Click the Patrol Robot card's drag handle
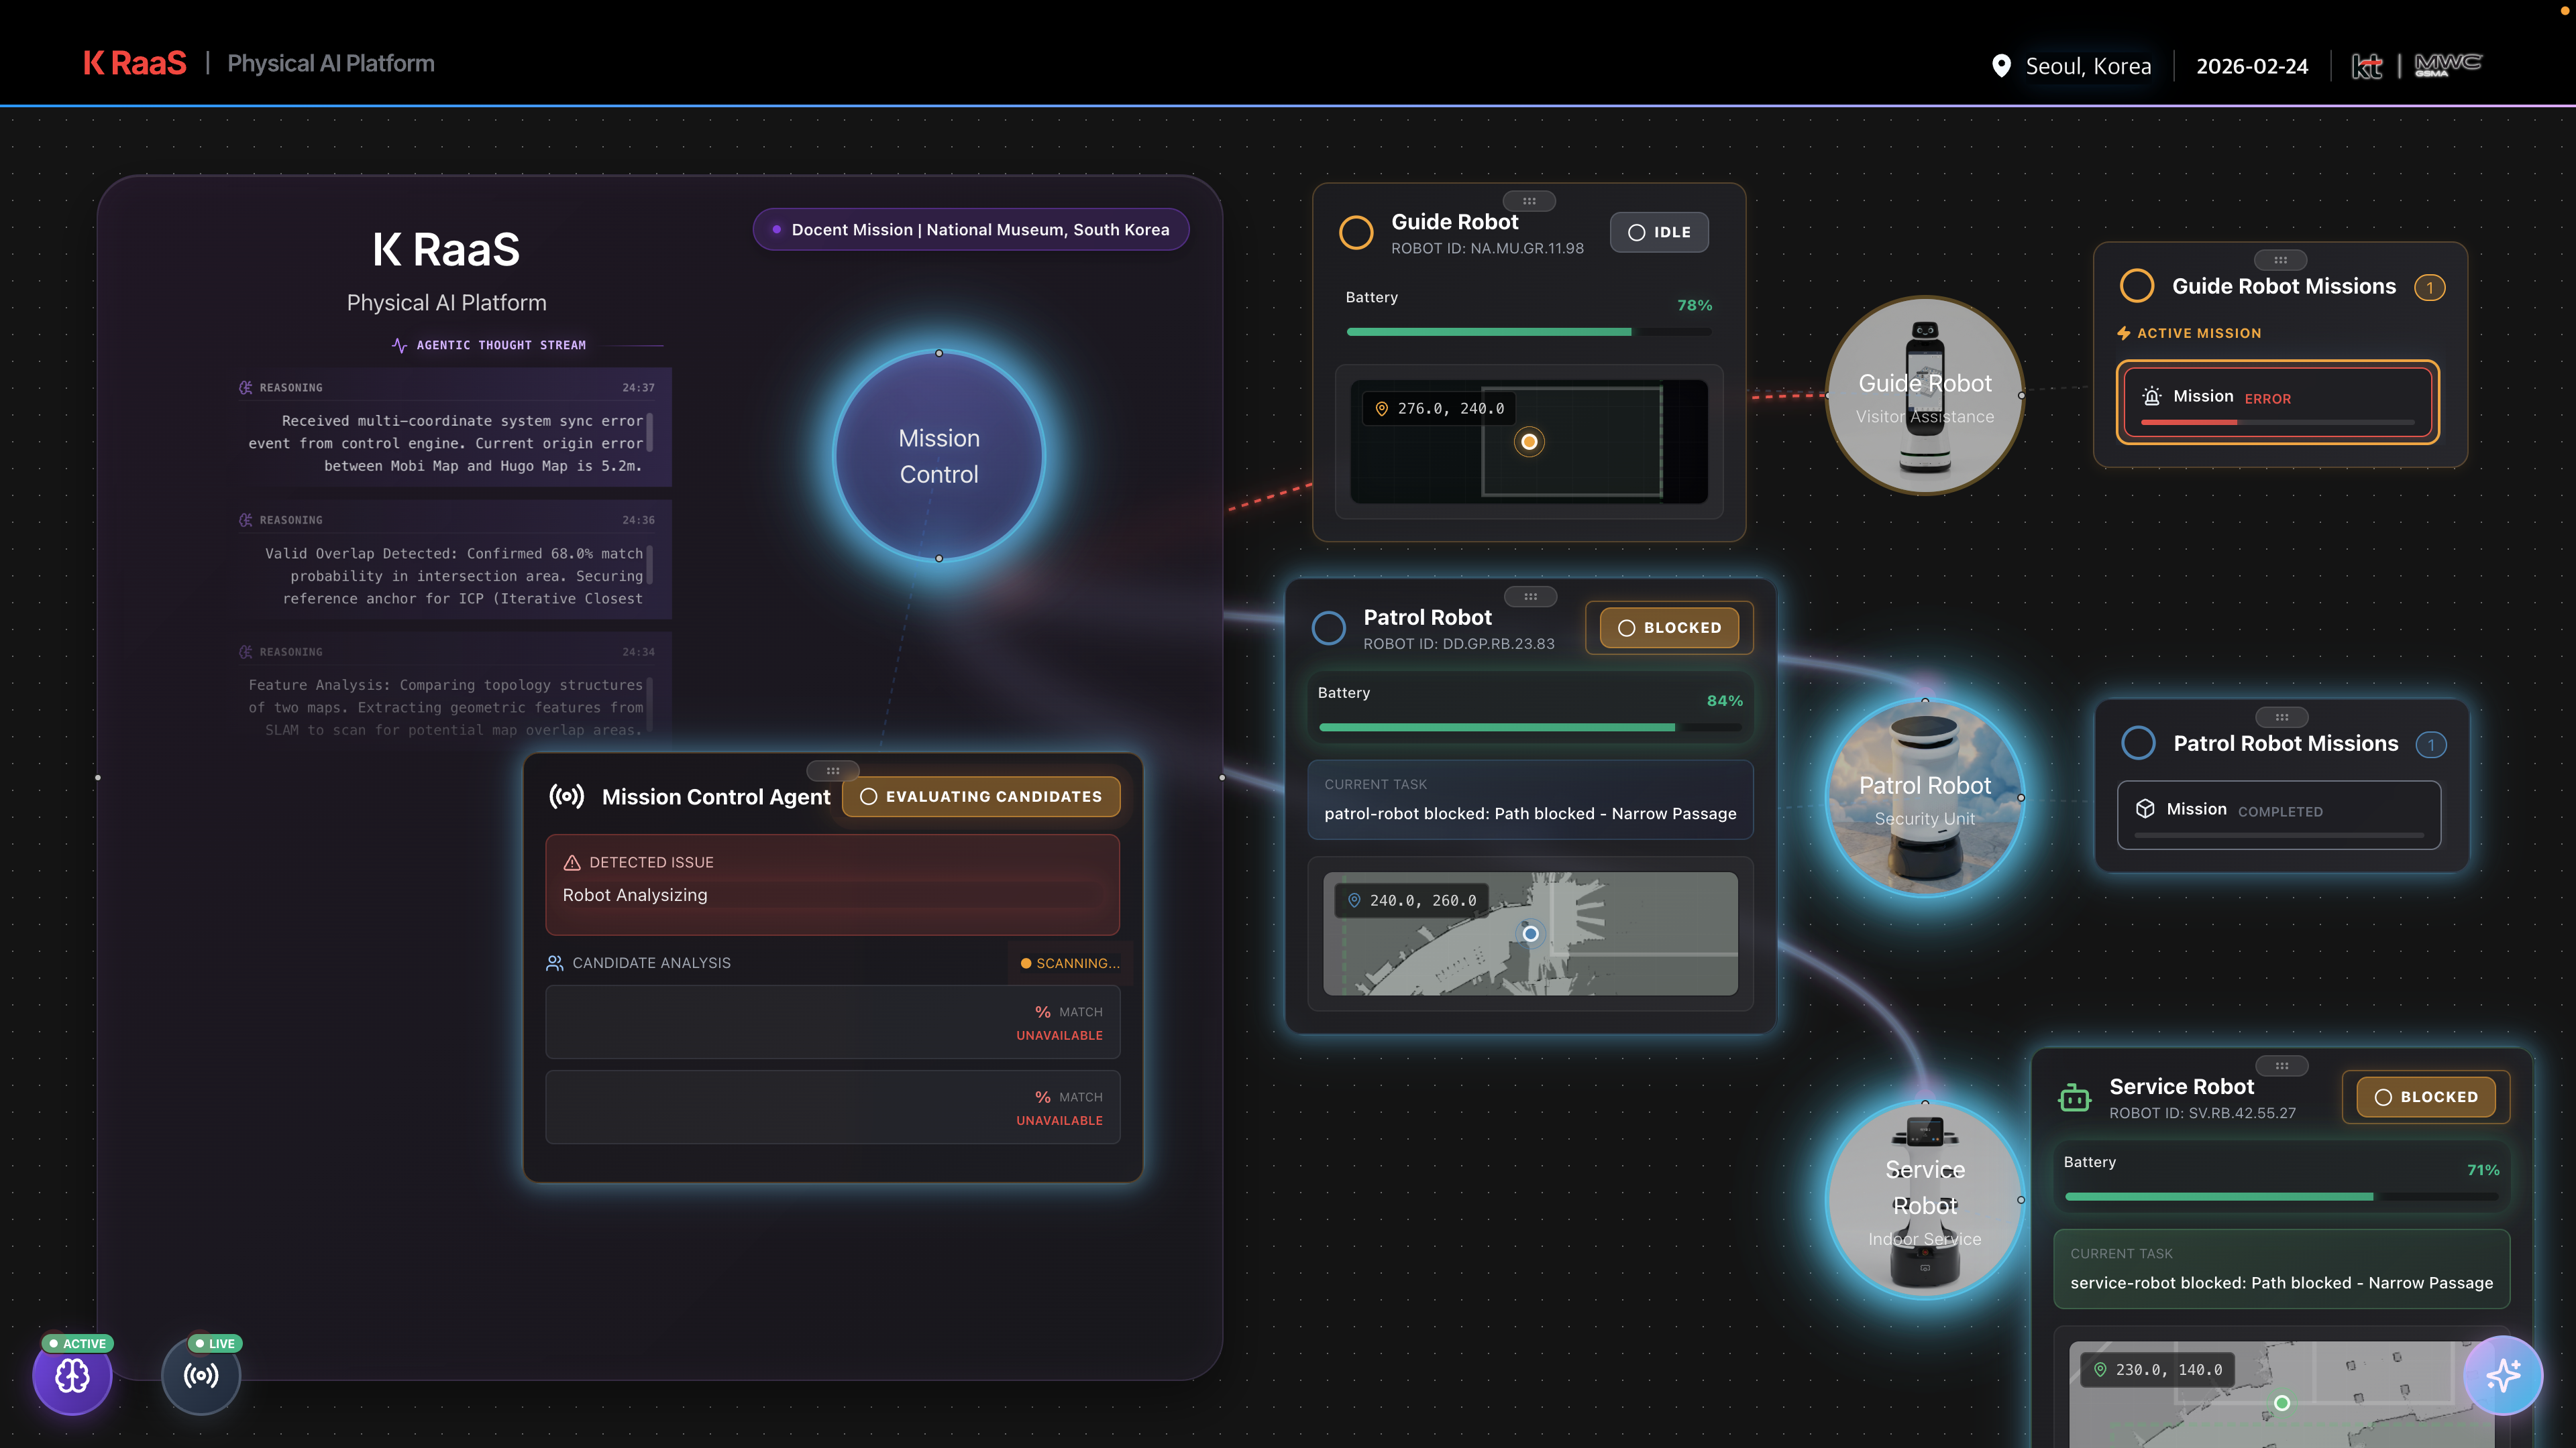 (x=1530, y=597)
